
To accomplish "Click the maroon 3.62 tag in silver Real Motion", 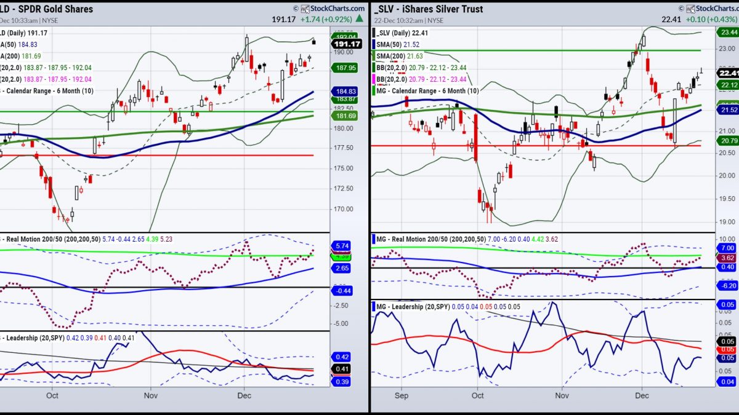I will click(727, 258).
